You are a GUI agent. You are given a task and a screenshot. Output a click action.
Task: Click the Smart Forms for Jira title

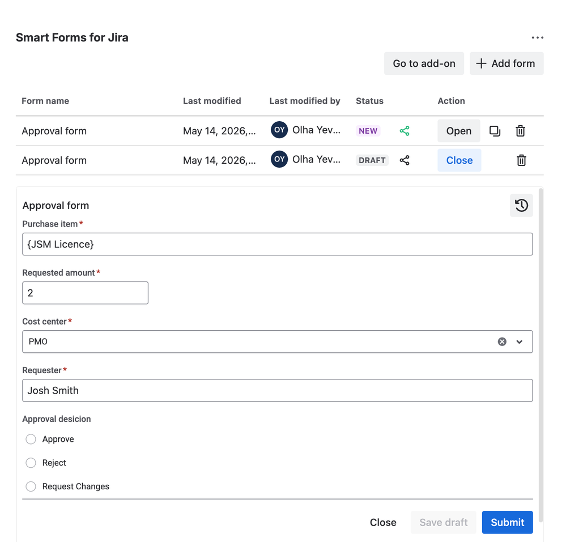72,37
